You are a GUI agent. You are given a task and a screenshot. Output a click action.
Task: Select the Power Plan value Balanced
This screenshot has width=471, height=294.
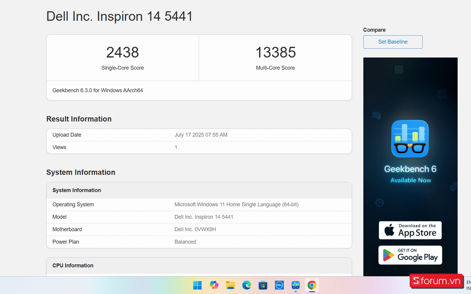[x=185, y=242]
